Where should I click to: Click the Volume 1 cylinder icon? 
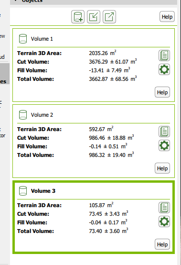[x=23, y=39]
